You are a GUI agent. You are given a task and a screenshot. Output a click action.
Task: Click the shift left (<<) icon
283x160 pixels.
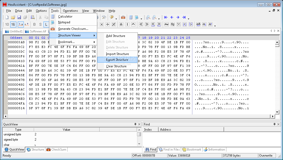click(141, 24)
